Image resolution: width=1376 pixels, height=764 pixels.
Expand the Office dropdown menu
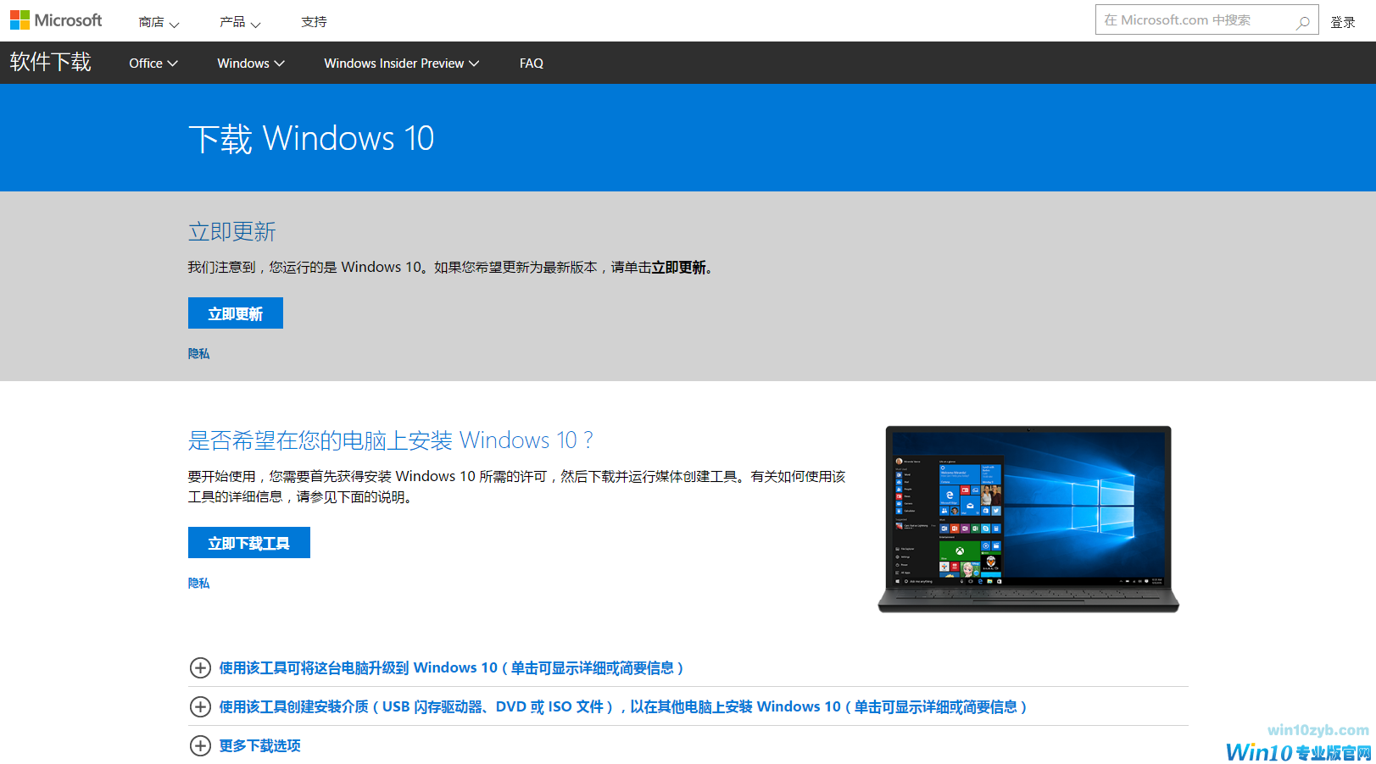point(153,63)
